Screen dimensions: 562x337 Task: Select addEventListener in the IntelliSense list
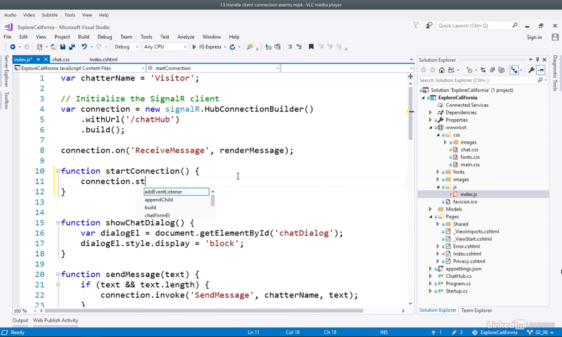click(176, 192)
